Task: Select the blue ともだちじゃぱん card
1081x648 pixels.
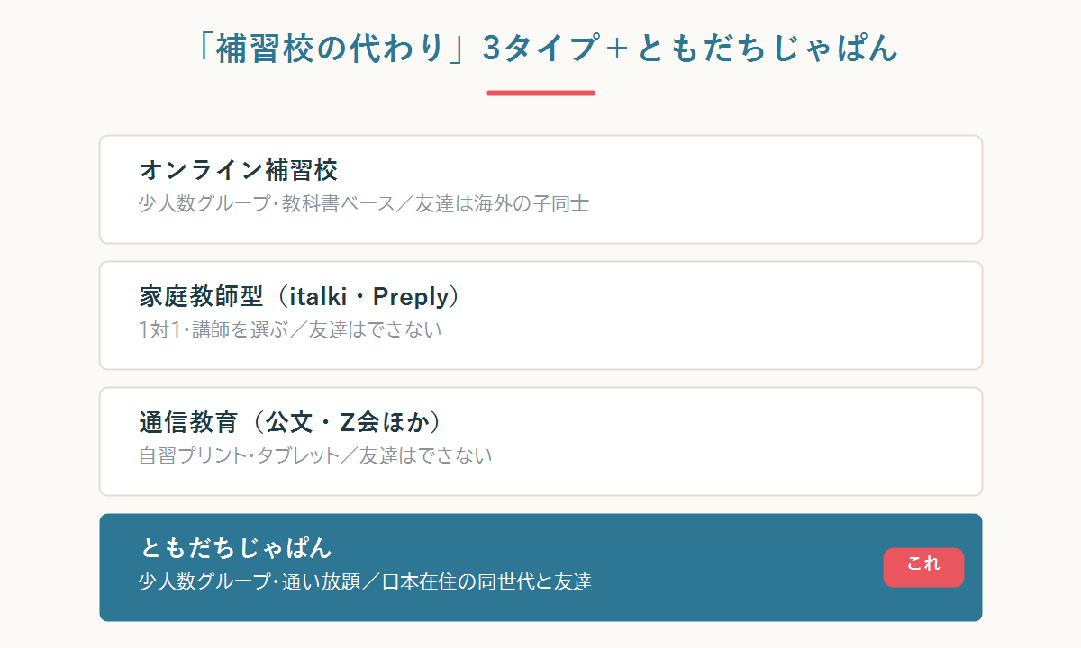Action: (x=540, y=567)
